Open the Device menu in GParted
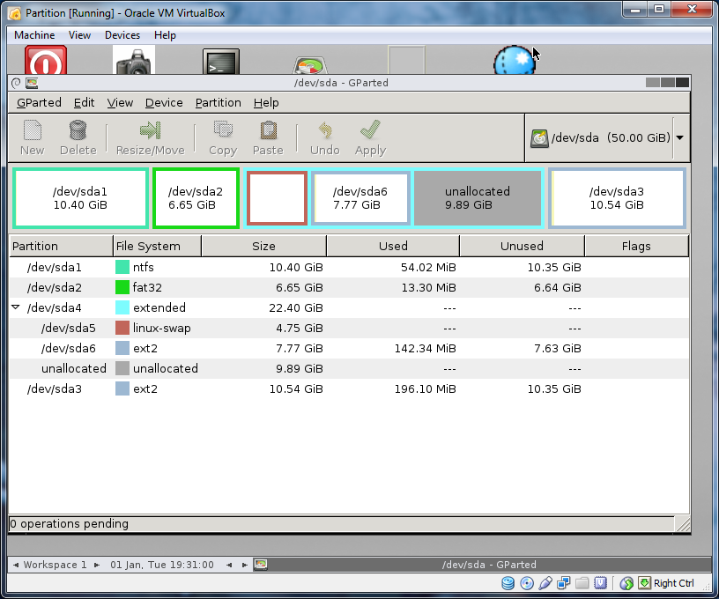The image size is (719, 599). click(164, 103)
